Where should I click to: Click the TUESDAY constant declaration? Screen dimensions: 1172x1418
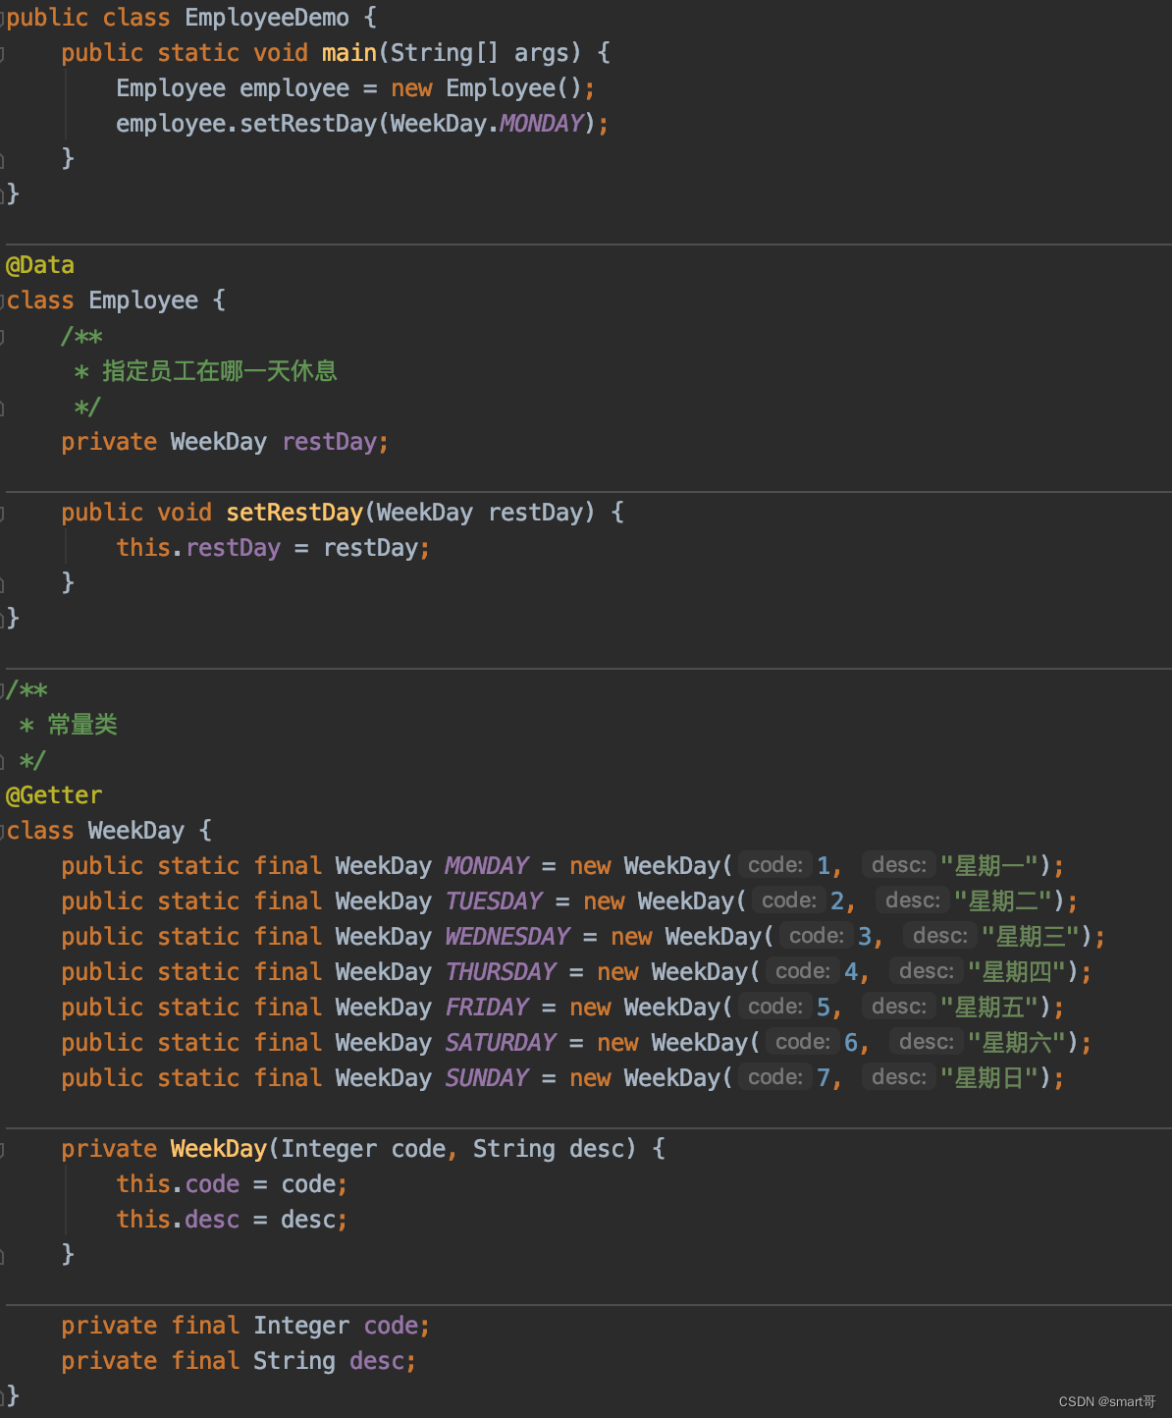(494, 901)
